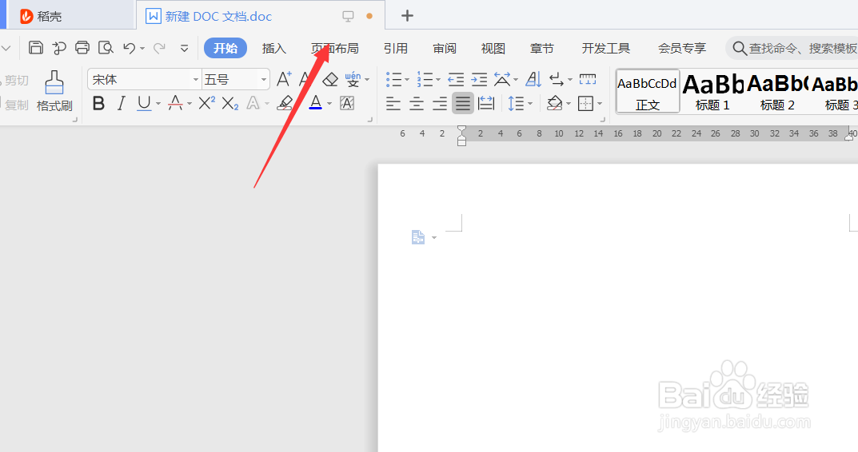
Task: Add a new document tab (+)
Action: pos(407,16)
